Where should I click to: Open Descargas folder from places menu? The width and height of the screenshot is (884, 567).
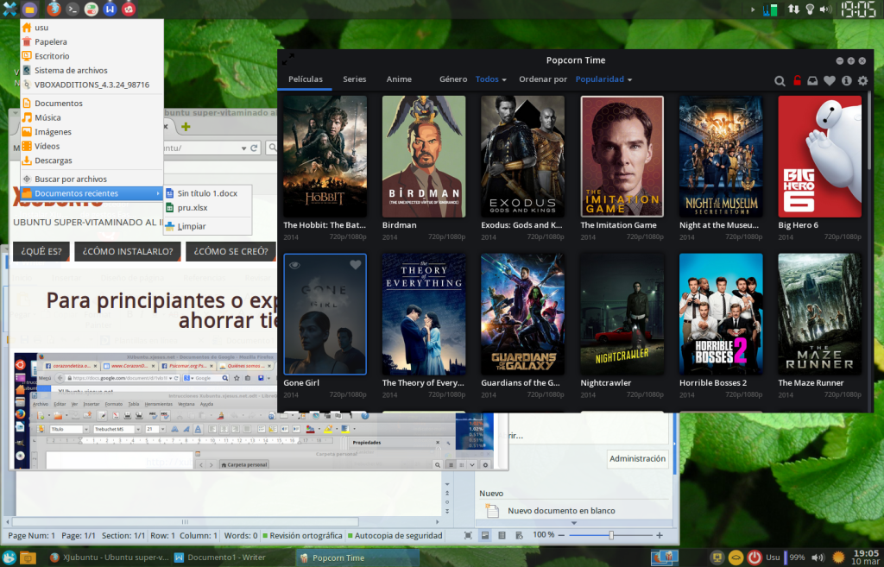92,160
